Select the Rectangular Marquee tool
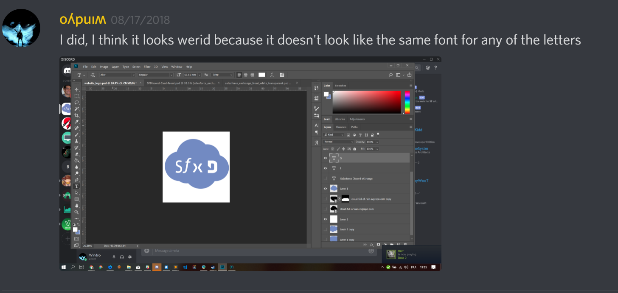Viewport: 618px width, 293px height. (x=77, y=96)
